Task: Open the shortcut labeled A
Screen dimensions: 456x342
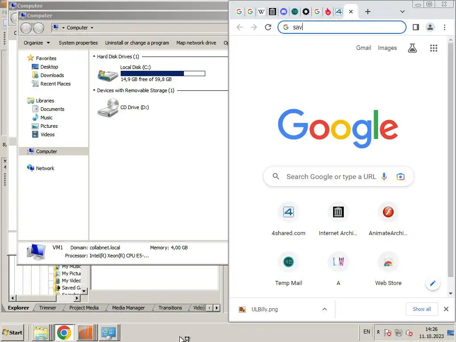Action: (338, 269)
